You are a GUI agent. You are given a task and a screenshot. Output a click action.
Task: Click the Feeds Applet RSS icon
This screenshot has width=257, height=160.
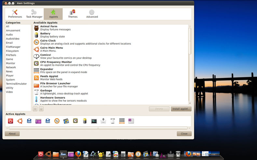[x=36, y=78]
